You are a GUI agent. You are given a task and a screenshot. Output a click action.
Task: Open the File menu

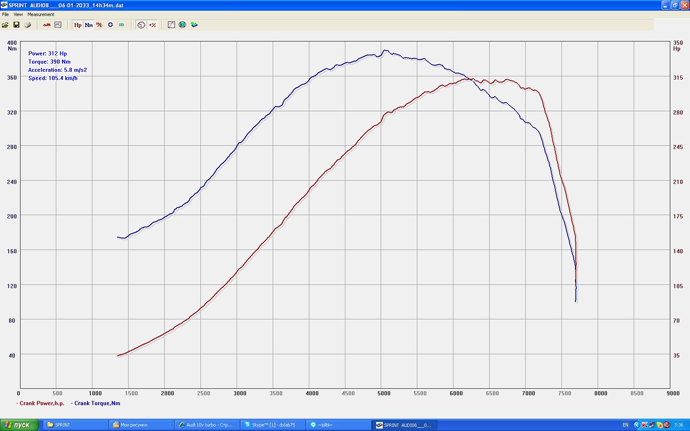pyautogui.click(x=5, y=14)
